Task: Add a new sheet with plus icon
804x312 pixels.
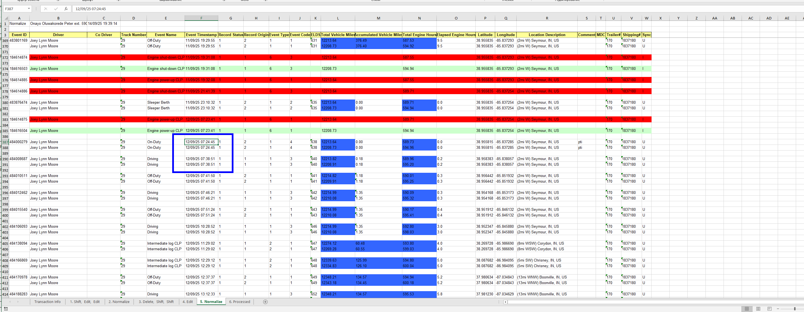Action: tap(265, 302)
